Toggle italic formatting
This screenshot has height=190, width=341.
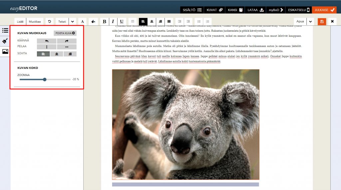point(113,22)
